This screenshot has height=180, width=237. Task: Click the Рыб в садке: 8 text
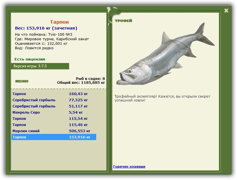click(x=90, y=78)
